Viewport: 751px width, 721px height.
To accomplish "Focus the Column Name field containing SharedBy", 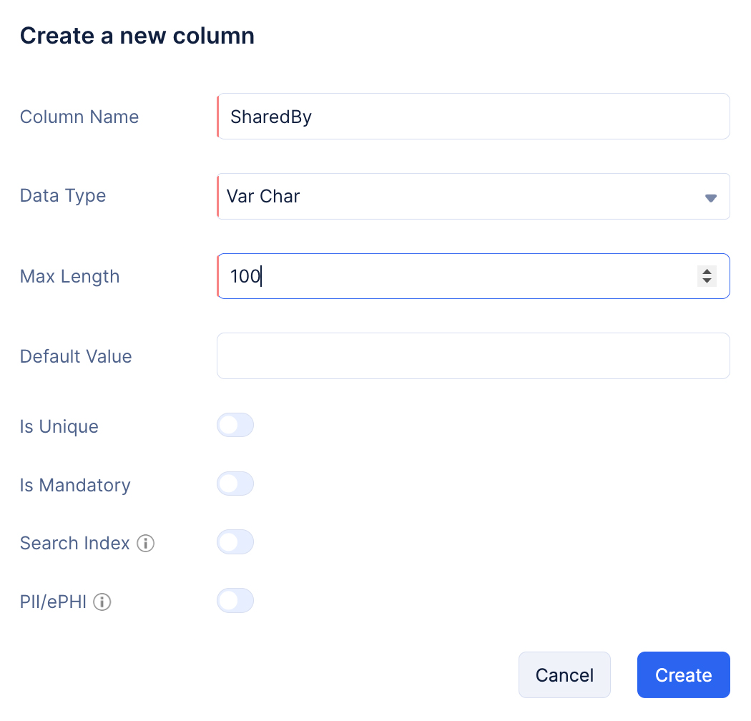I will pos(472,117).
